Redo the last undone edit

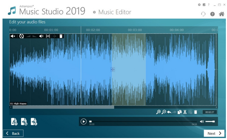coord(174,112)
